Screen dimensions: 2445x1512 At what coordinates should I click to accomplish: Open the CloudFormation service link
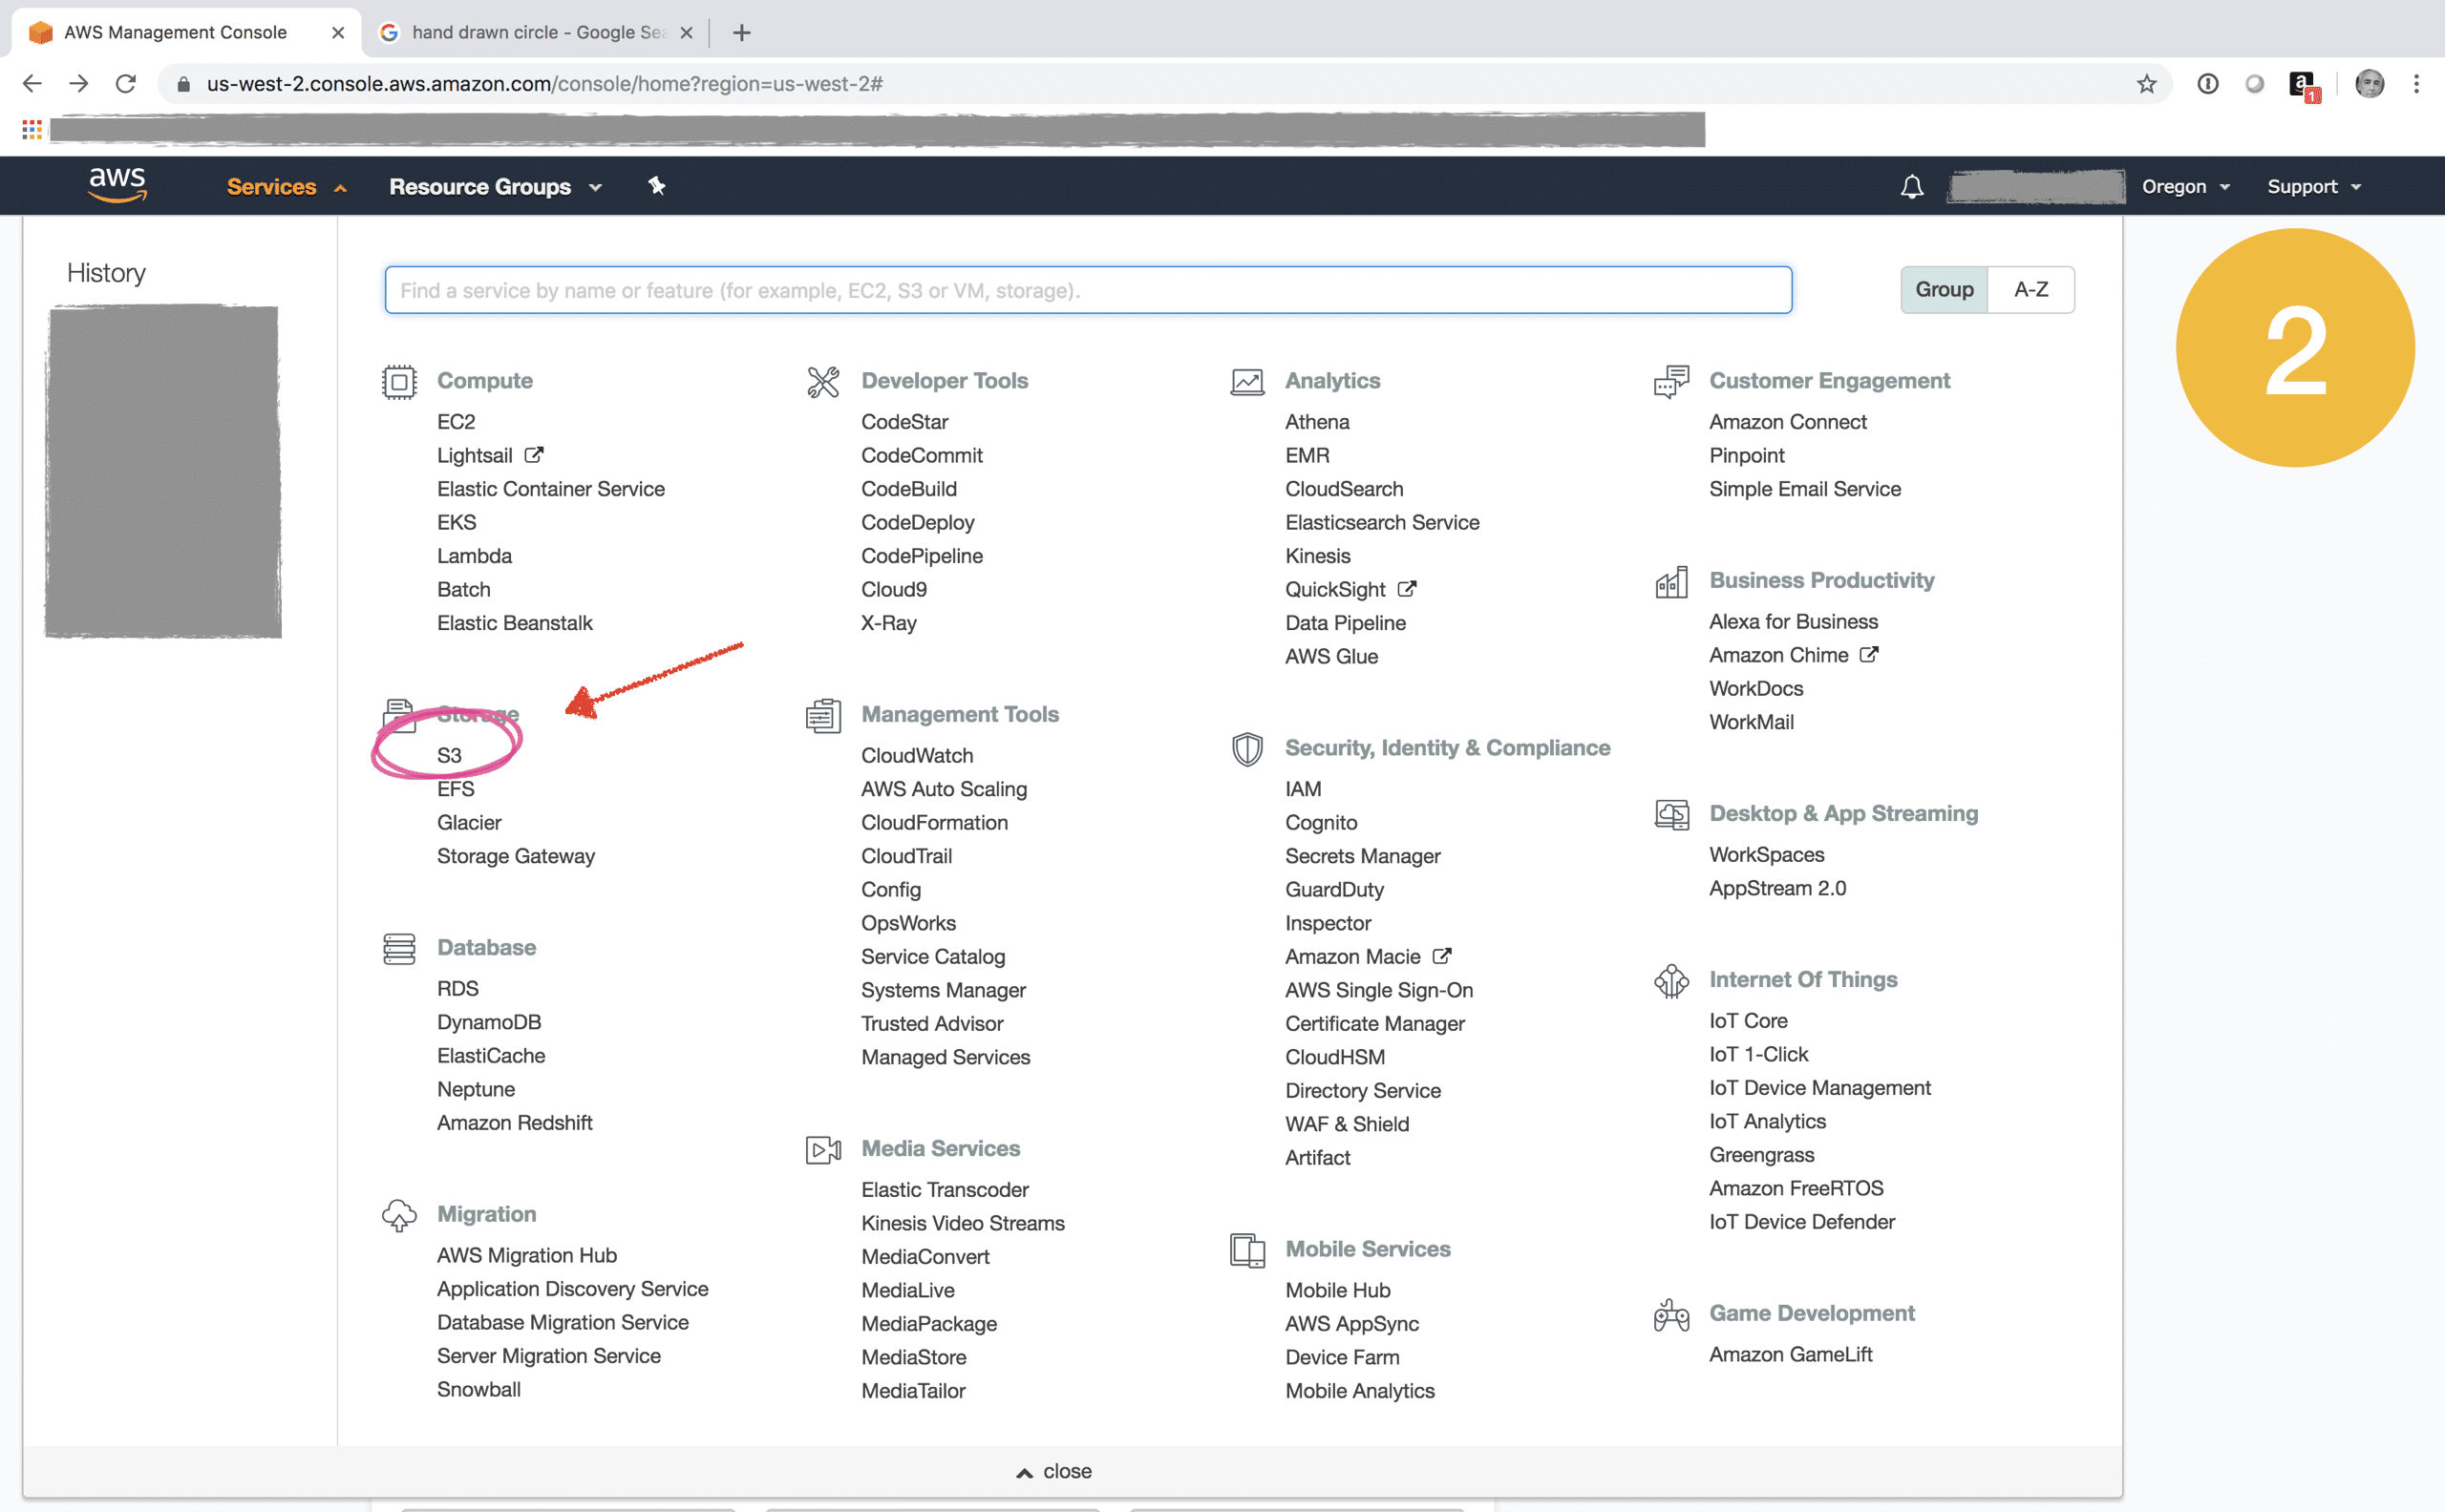click(934, 823)
